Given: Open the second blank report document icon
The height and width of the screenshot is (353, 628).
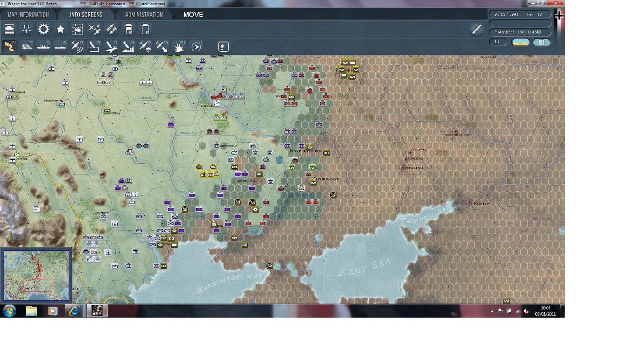Looking at the screenshot, I should click(x=145, y=29).
